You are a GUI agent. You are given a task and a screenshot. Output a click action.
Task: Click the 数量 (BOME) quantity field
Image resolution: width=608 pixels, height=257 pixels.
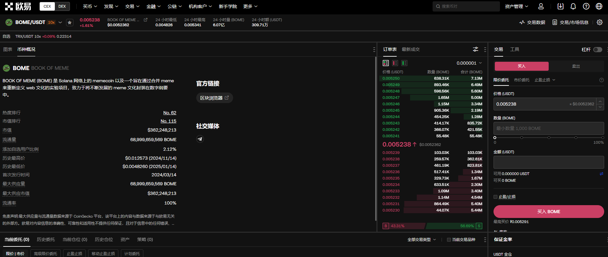pyautogui.click(x=548, y=128)
